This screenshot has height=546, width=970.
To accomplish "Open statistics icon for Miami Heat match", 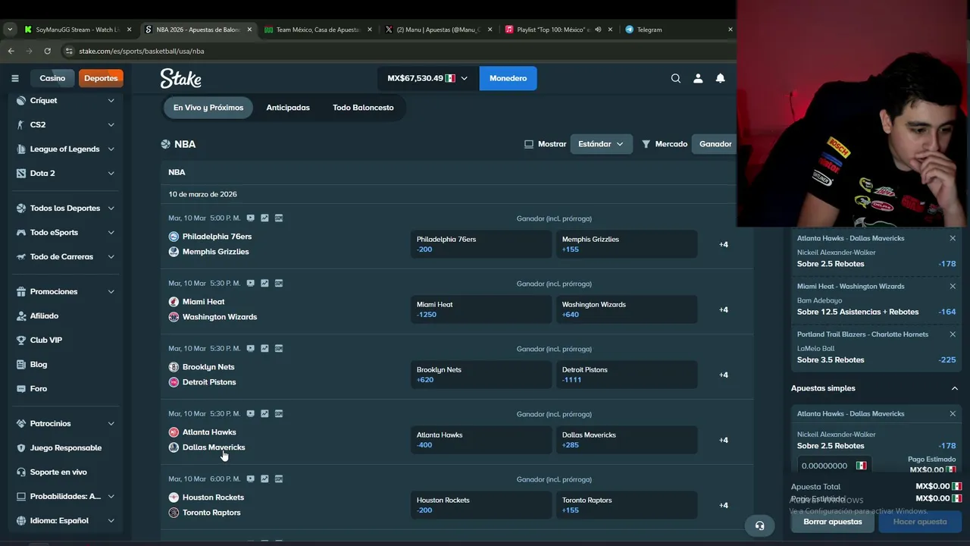I will pyautogui.click(x=264, y=284).
